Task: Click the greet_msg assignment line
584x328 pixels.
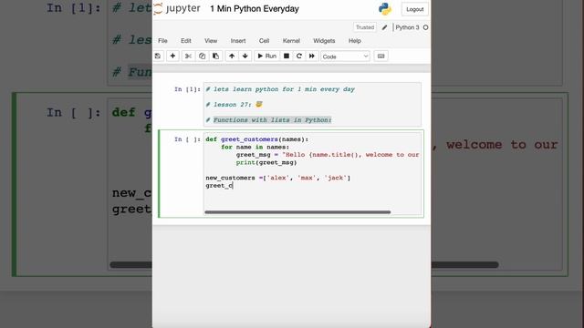Action: click(328, 155)
